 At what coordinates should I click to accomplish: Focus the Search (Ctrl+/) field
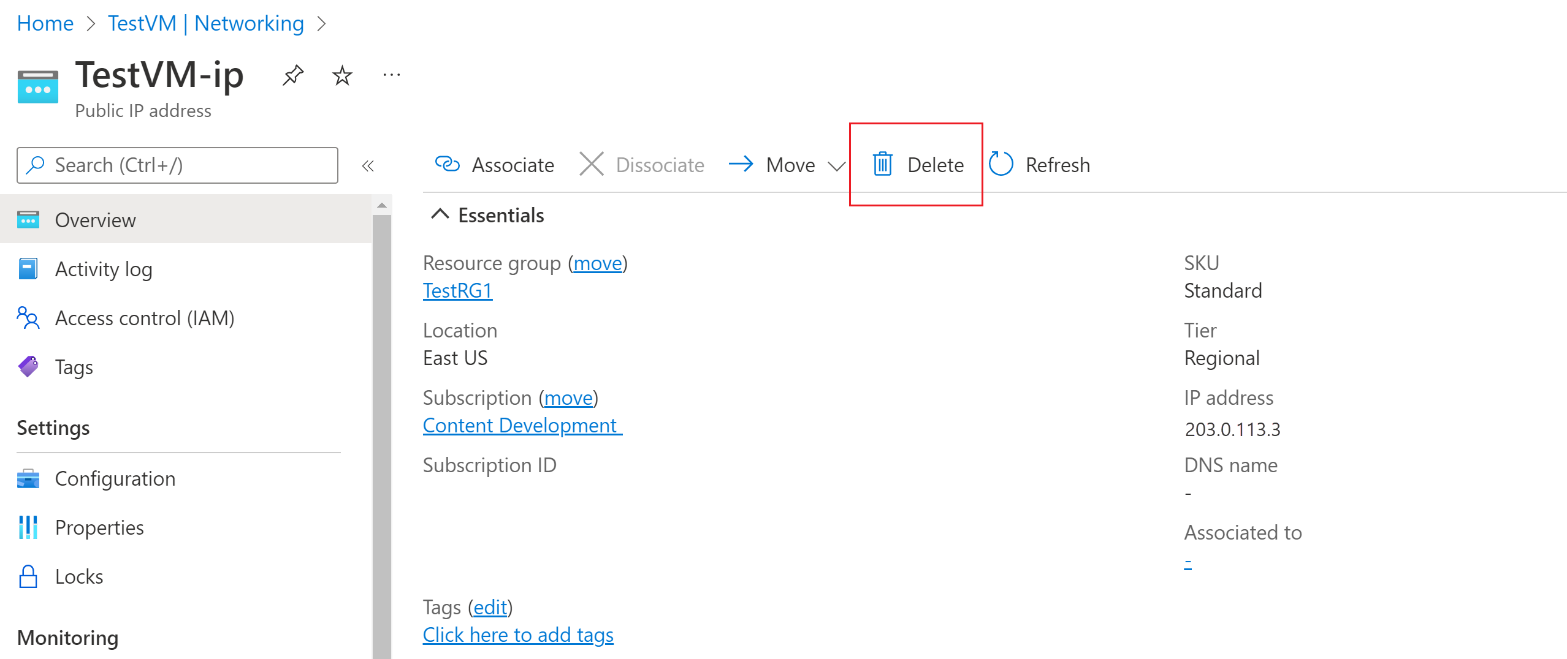click(x=177, y=165)
